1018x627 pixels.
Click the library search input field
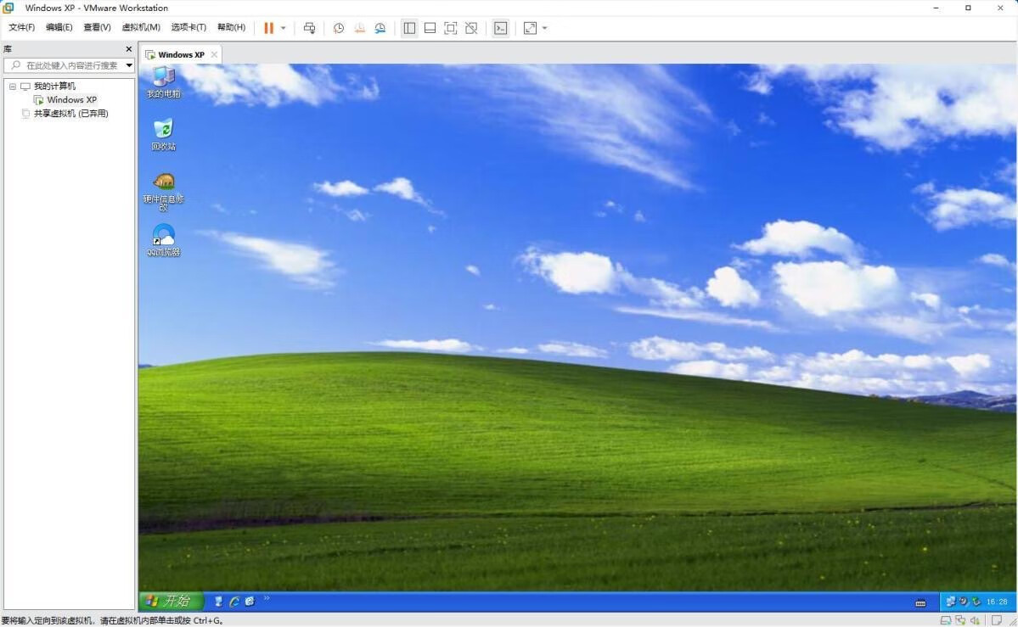pos(70,65)
